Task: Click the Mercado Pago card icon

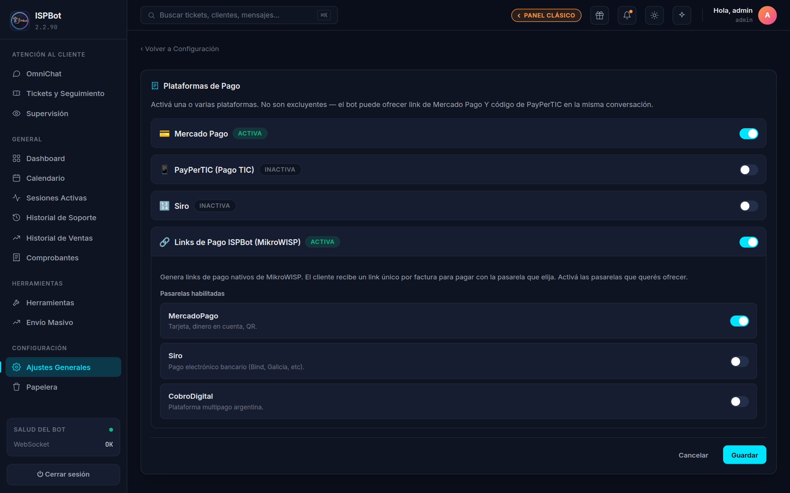Action: [165, 134]
